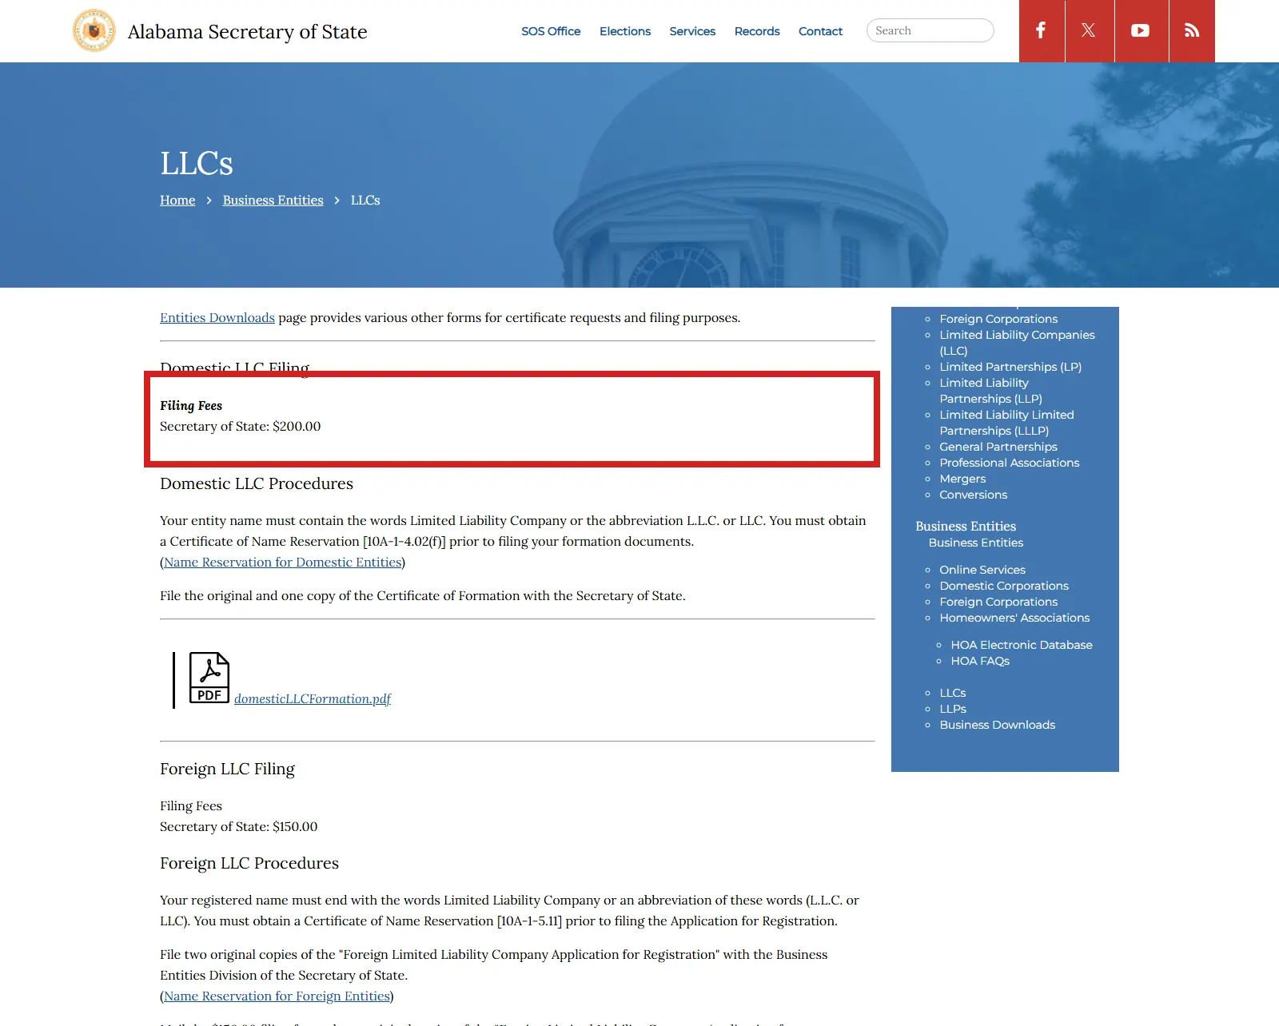Open HOA Electronic Database link
This screenshot has width=1279, height=1026.
pyautogui.click(x=1022, y=645)
